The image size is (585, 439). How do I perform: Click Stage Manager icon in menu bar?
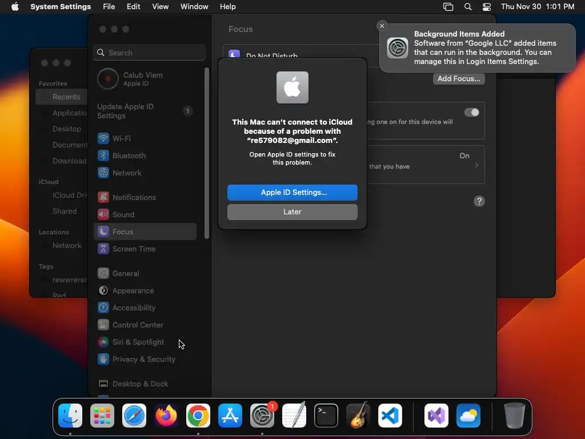[448, 7]
